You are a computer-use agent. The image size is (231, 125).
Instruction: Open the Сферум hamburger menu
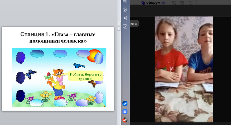pos(136,3)
